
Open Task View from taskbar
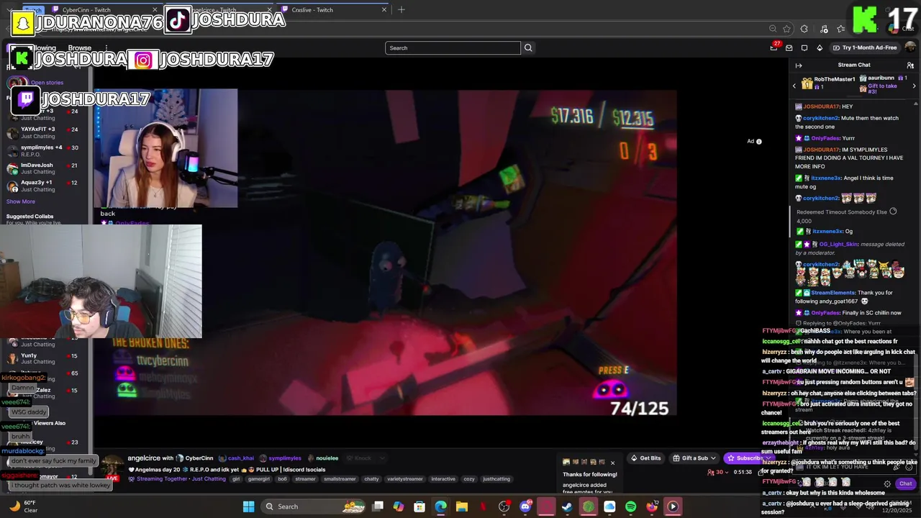(378, 506)
